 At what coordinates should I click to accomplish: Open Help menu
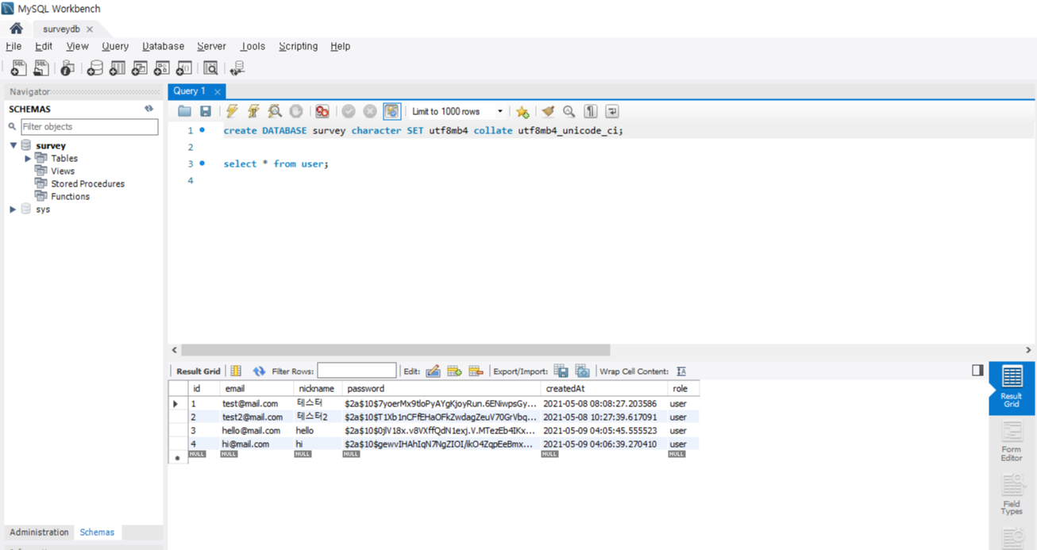[340, 46]
